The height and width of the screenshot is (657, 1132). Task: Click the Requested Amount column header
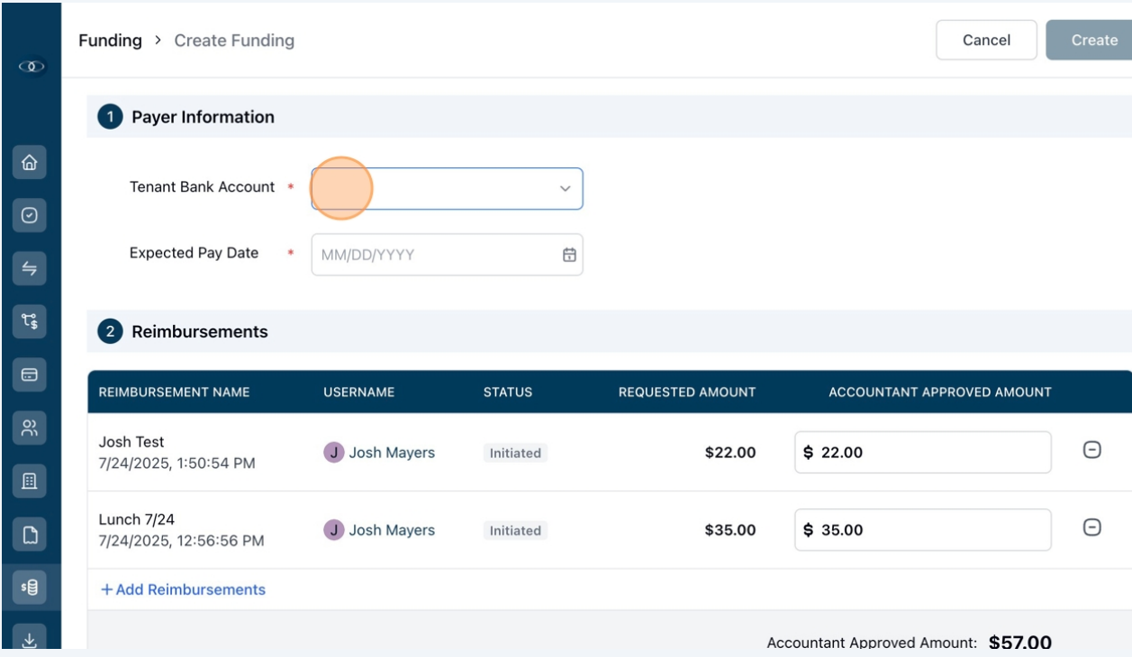coord(687,392)
